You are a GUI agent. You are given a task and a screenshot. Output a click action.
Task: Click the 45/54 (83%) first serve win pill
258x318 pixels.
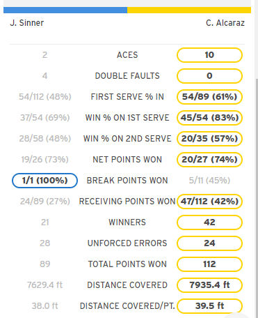coord(209,118)
